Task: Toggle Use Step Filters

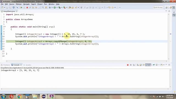Action: [46, 7]
